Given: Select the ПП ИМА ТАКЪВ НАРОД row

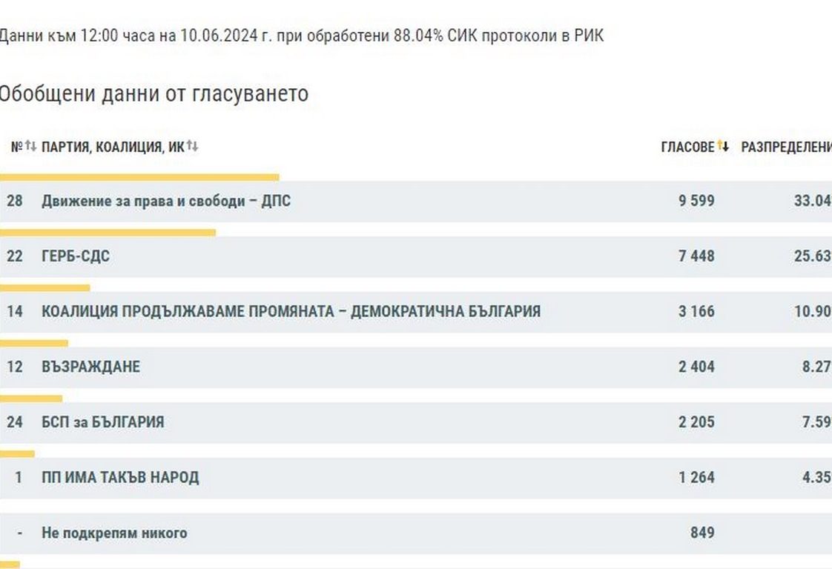Looking at the screenshot, I should coord(120,477).
